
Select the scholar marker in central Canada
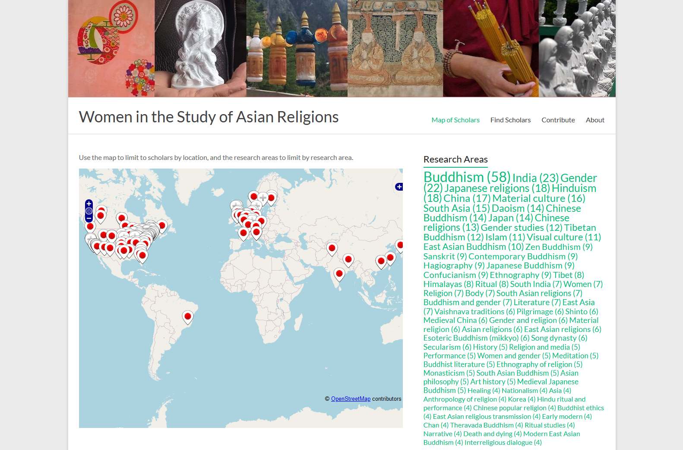point(122,219)
